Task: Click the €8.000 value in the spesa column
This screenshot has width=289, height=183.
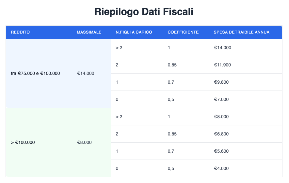Action: click(221, 117)
